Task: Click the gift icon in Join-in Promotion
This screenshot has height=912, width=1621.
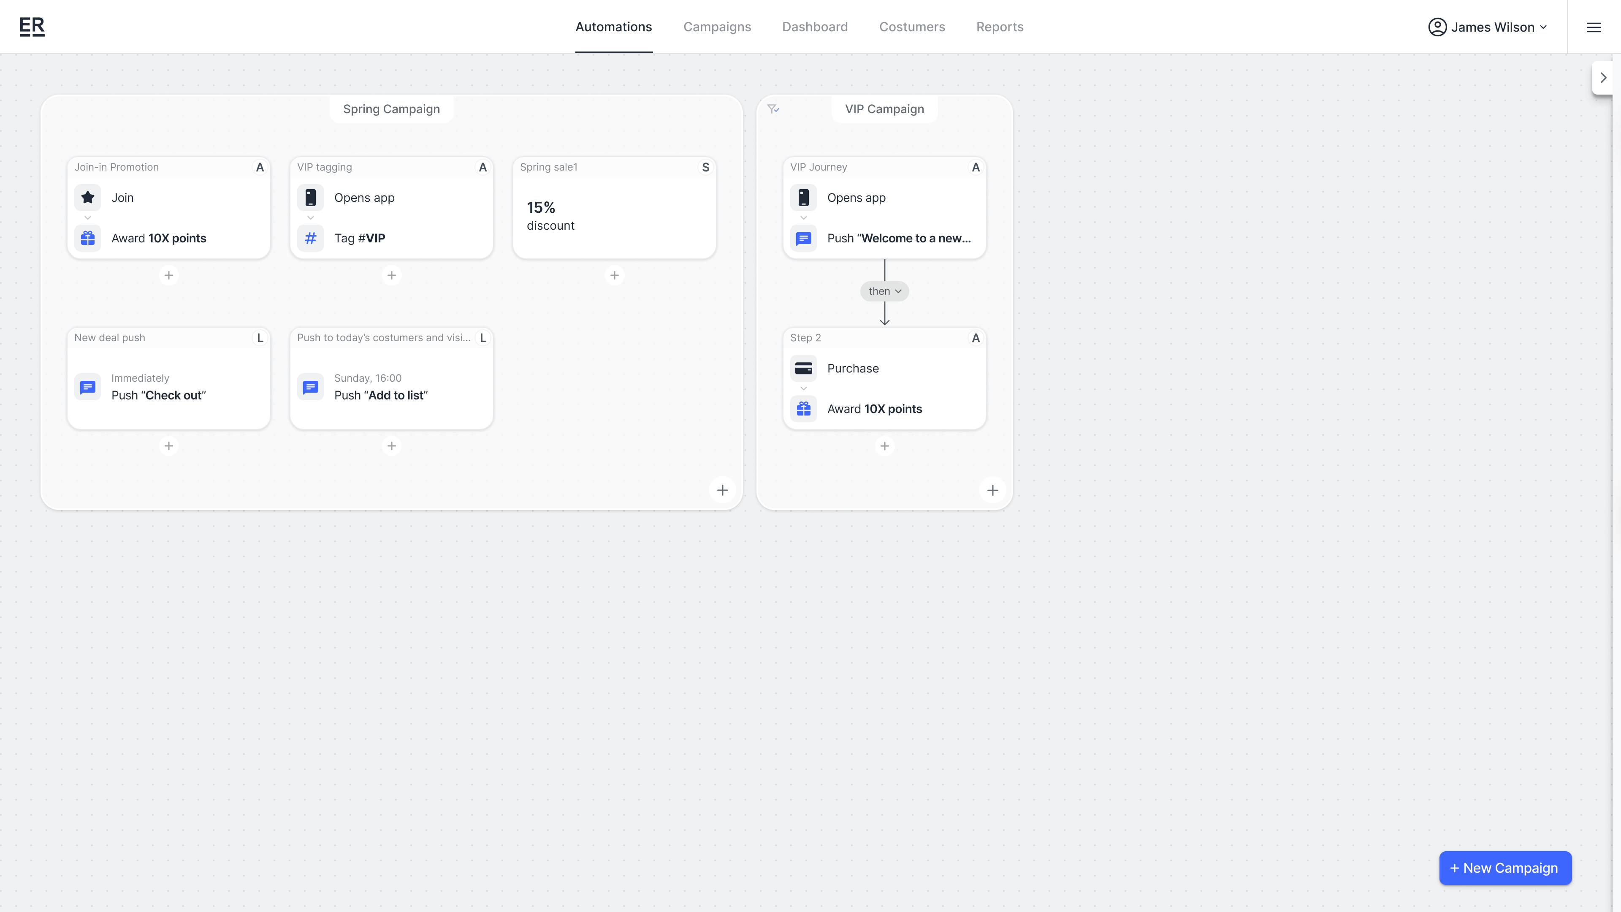Action: tap(88, 239)
